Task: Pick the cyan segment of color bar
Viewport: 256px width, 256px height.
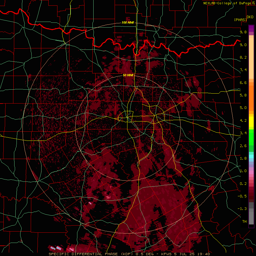Action: 251,156
